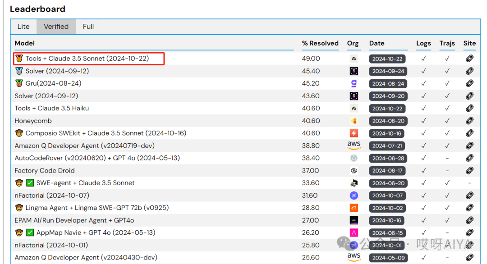Open logs checkmark for AppMap Navie row

[423, 232]
